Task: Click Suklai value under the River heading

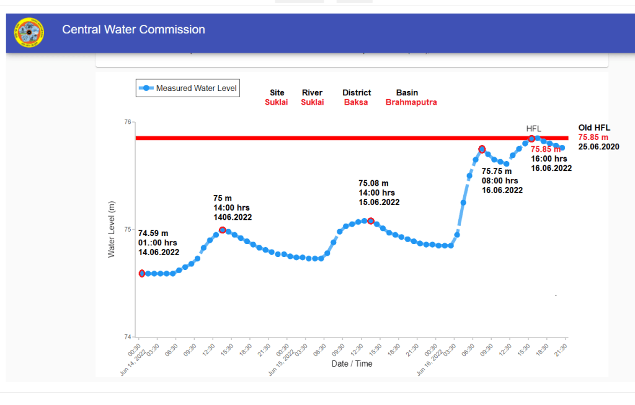Action: point(312,102)
